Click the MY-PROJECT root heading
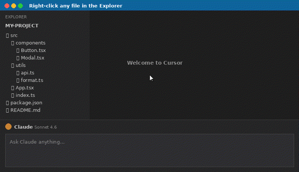 (x=22, y=26)
